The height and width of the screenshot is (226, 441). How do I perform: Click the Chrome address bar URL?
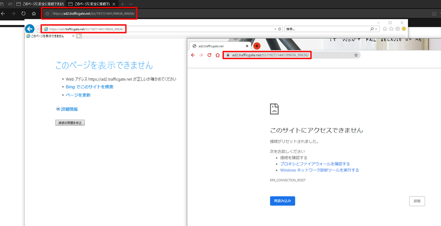[270, 55]
